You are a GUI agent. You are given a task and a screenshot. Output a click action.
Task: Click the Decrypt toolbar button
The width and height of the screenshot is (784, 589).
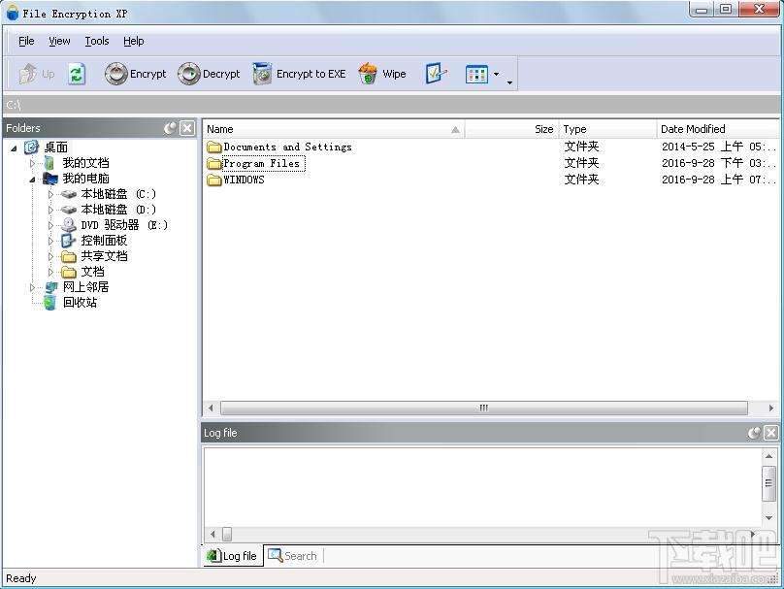click(209, 74)
